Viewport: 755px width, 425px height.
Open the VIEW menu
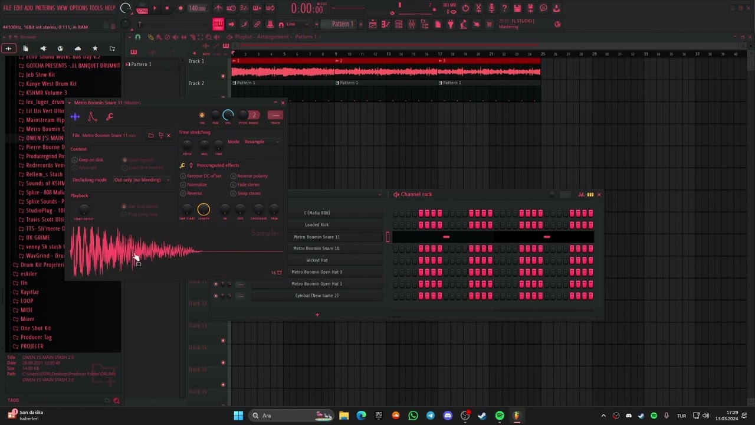click(x=62, y=8)
